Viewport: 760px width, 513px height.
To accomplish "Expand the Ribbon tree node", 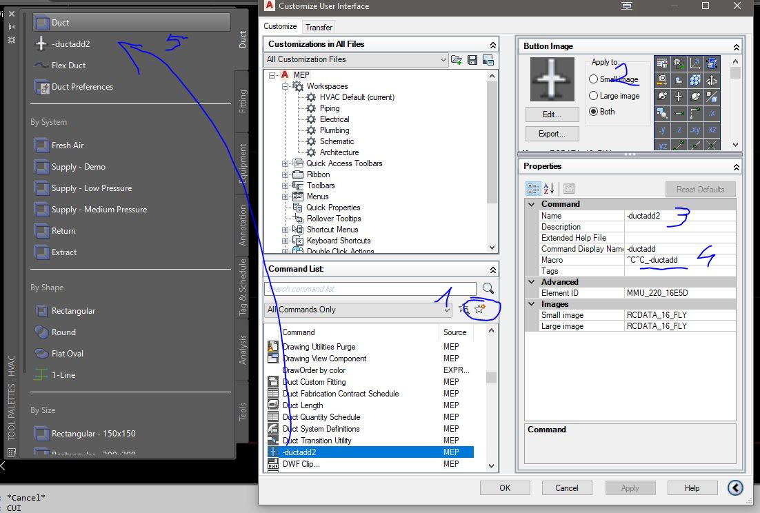I will coord(286,174).
